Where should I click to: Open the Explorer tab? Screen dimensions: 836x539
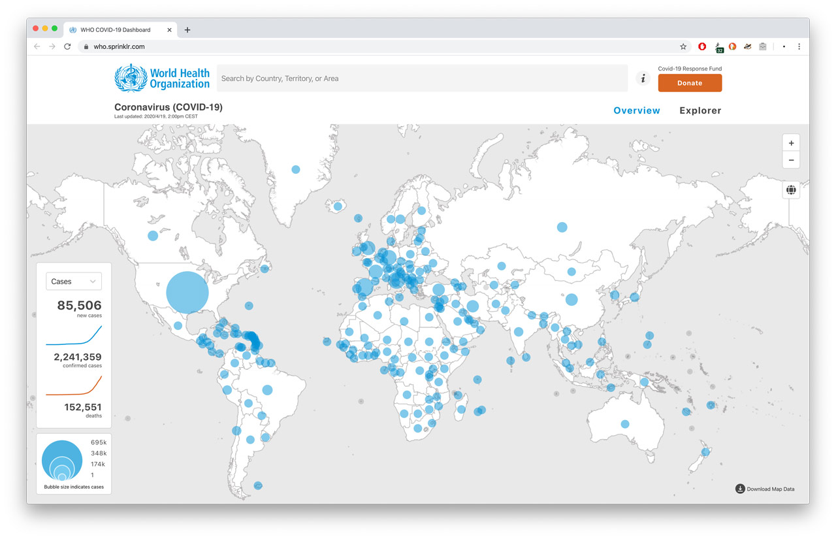[x=700, y=110]
